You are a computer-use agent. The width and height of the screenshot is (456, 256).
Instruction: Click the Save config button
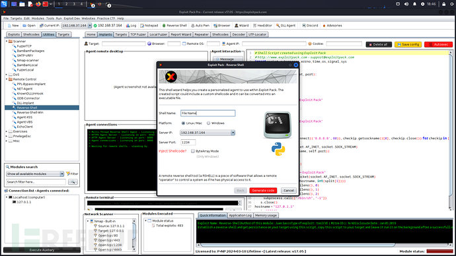coord(408,44)
